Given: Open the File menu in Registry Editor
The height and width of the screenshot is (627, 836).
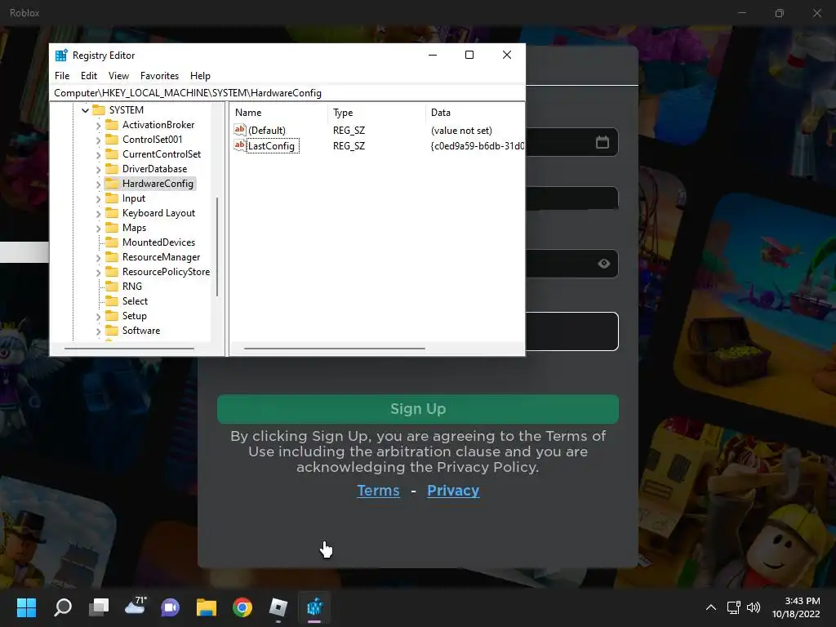Looking at the screenshot, I should click(x=62, y=76).
